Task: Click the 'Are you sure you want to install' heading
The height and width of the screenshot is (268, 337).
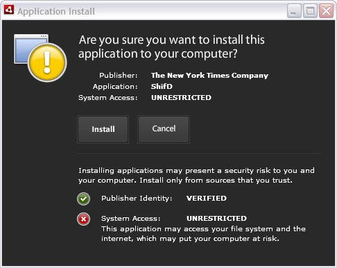Action: (171, 47)
